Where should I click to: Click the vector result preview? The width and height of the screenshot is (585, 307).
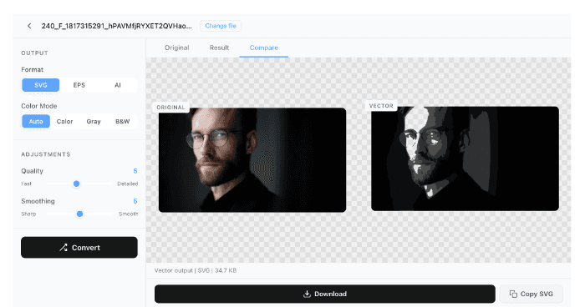465,159
